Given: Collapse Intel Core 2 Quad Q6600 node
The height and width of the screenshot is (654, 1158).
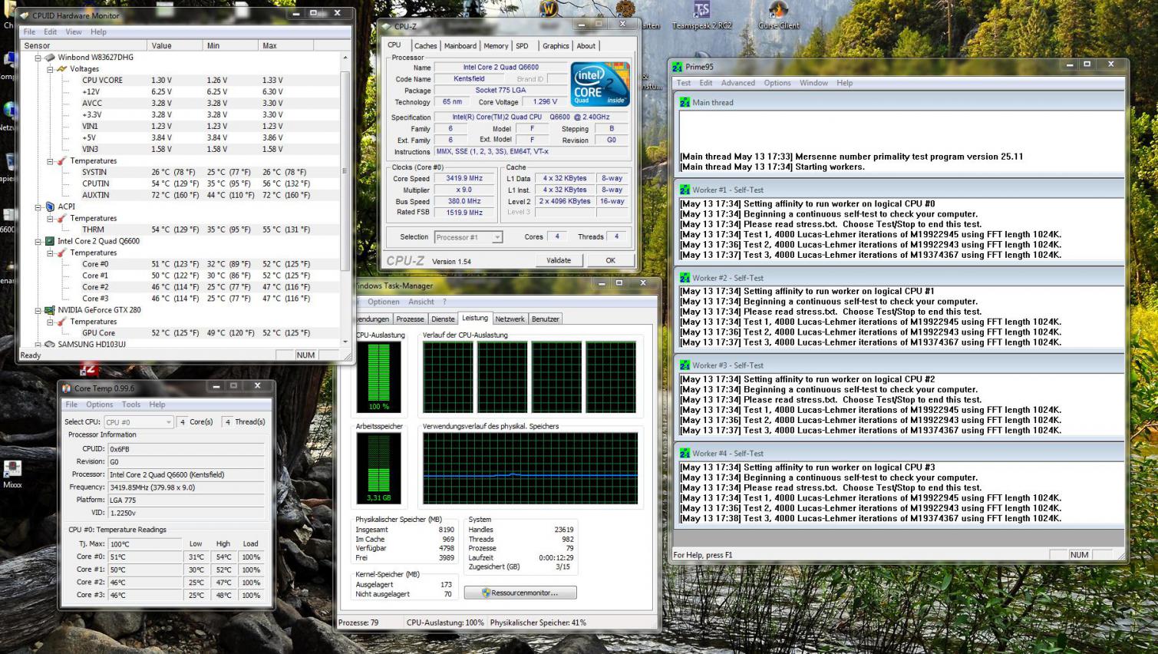Looking at the screenshot, I should click(x=38, y=241).
